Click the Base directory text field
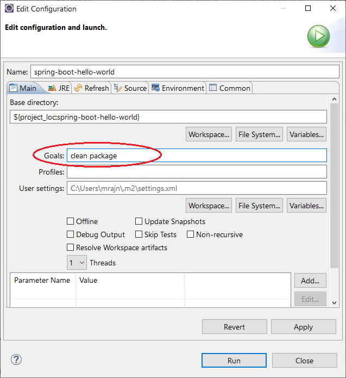Viewport: 346px width, 378px height. click(x=168, y=117)
